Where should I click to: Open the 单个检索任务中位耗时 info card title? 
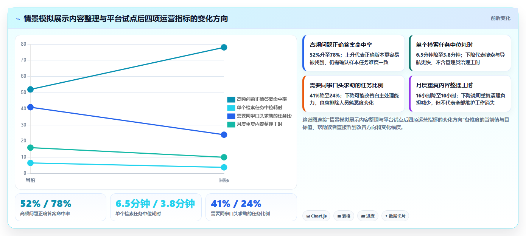click(444, 45)
